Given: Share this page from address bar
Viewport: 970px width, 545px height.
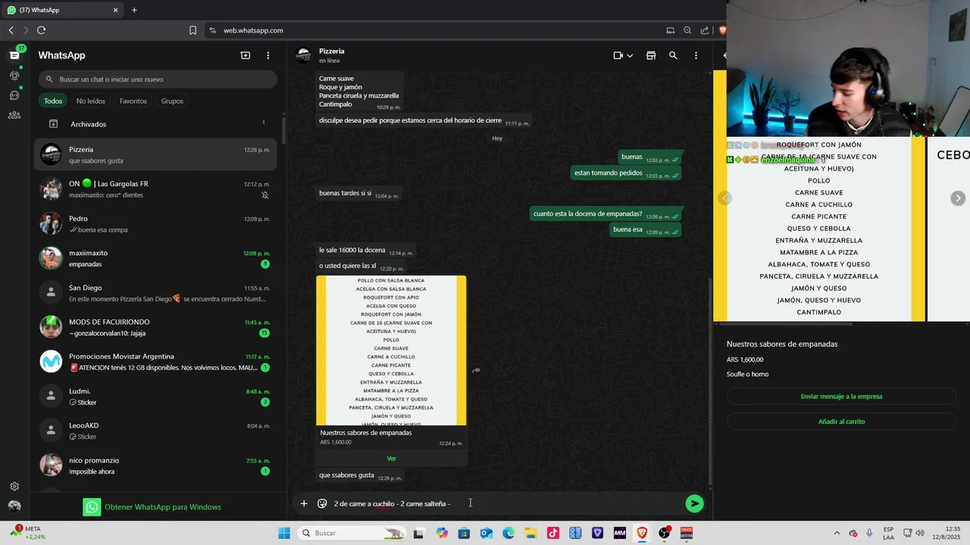Looking at the screenshot, I should [705, 30].
